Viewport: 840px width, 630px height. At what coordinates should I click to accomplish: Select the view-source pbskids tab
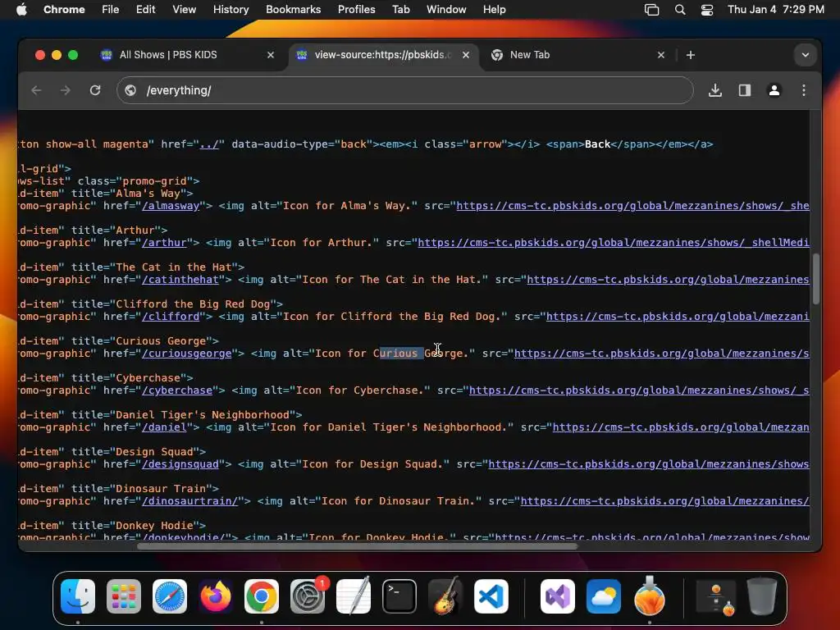[383, 55]
